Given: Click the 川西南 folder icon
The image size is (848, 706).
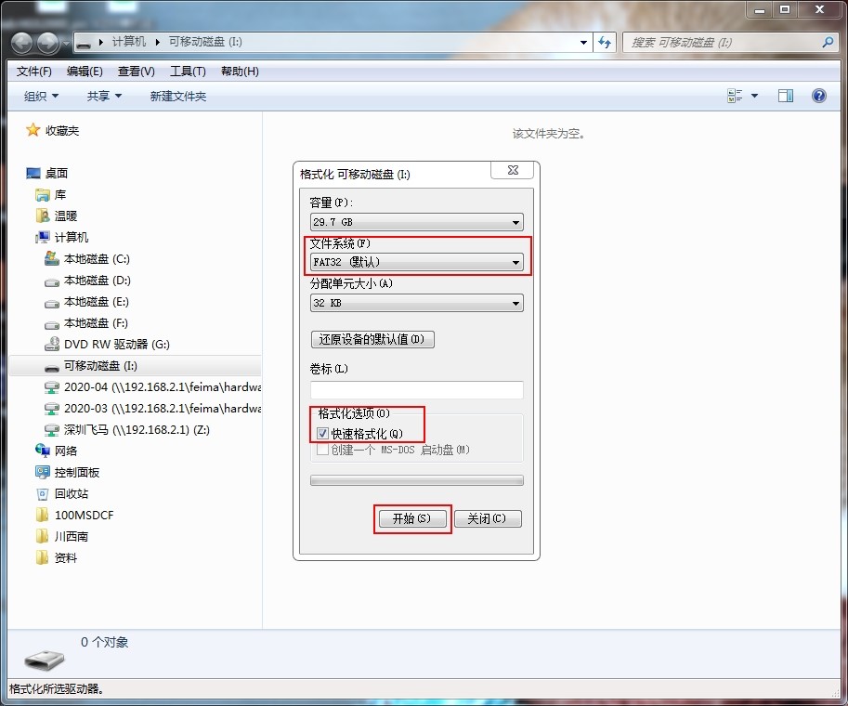Looking at the screenshot, I should [x=43, y=536].
